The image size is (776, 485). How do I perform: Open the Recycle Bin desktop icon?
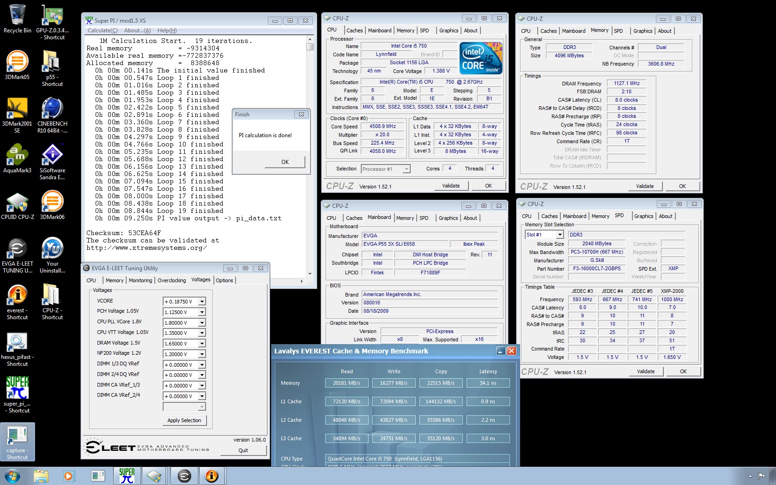[x=17, y=19]
